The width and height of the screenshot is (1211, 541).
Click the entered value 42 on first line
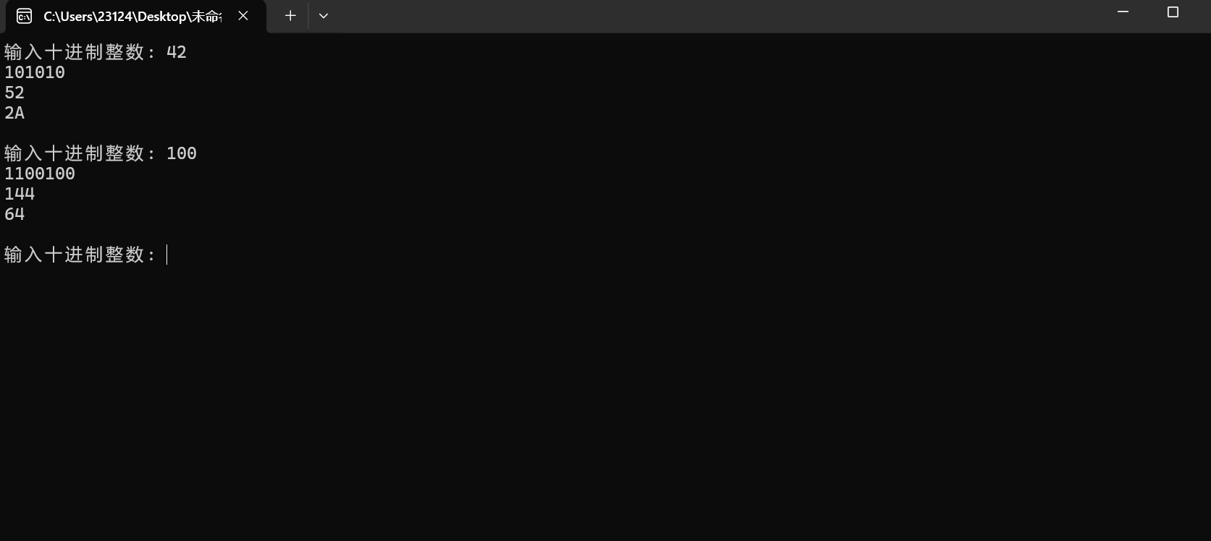coord(177,52)
